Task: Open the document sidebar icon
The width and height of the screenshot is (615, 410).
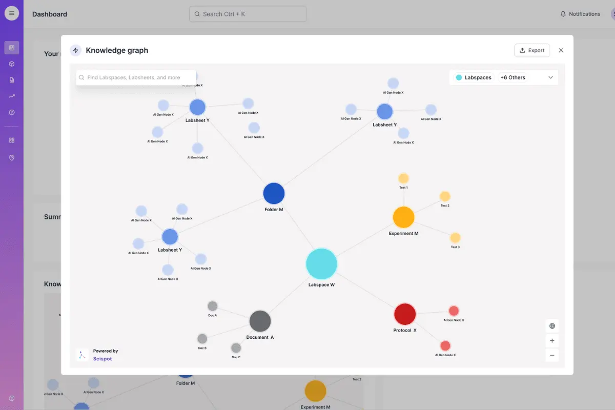Action: [12, 80]
